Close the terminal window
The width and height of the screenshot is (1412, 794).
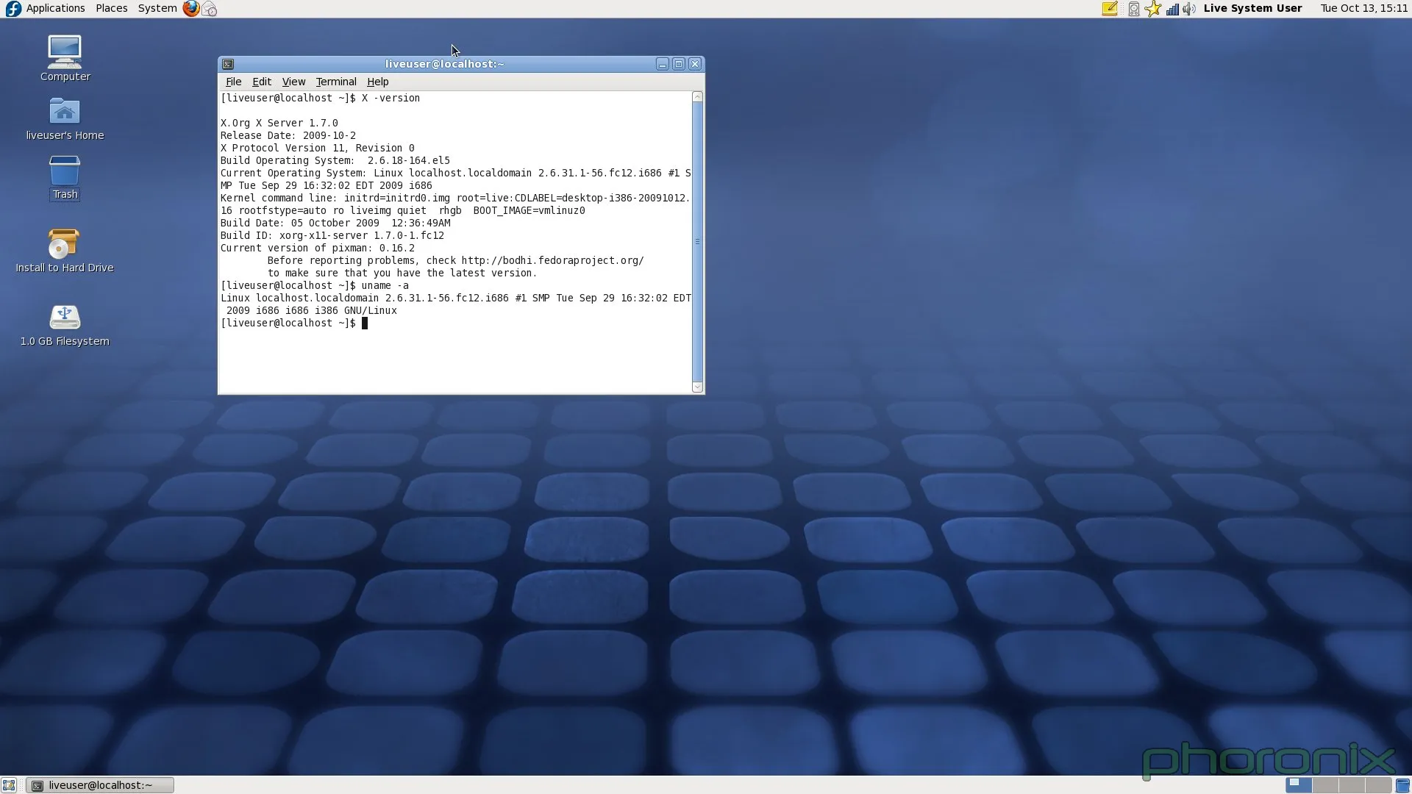(x=695, y=64)
